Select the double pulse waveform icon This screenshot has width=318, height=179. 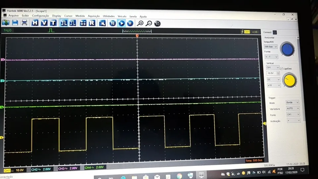click(x=73, y=23)
